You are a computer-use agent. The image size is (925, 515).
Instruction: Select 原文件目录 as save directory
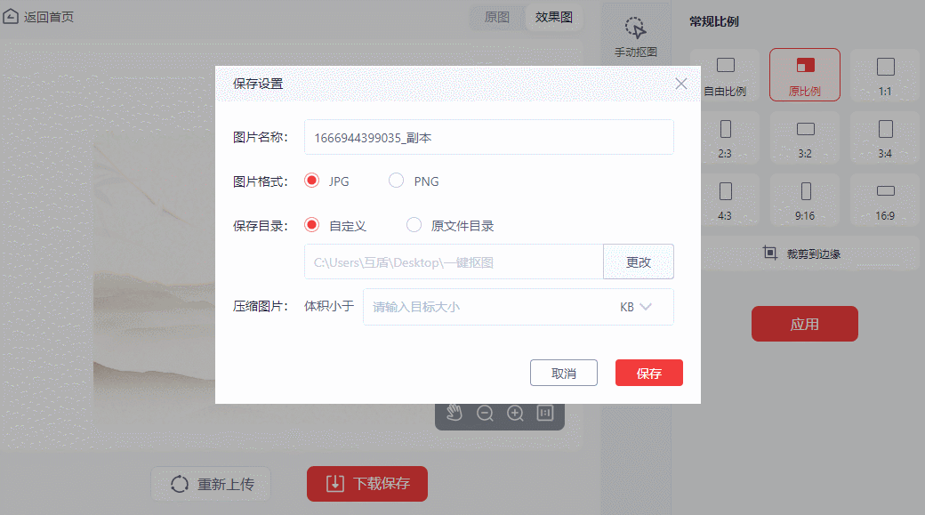(x=414, y=225)
